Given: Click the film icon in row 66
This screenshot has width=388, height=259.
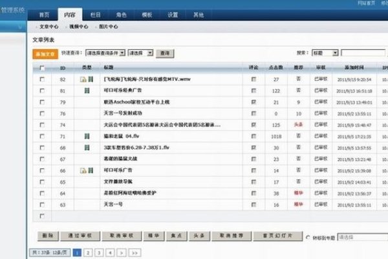Looking at the screenshot, I should tap(91, 170).
